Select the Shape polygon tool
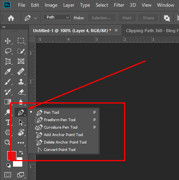Screen dimensions: 179x180 pyautogui.click(x=7, y=133)
